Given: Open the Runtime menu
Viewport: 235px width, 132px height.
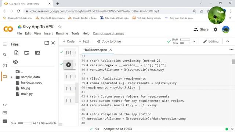Looking at the screenshot, I should coord(62,33).
